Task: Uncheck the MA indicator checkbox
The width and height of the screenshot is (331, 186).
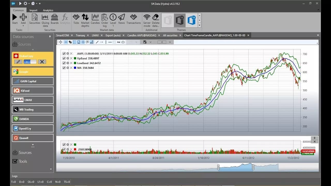Action: coord(64,68)
